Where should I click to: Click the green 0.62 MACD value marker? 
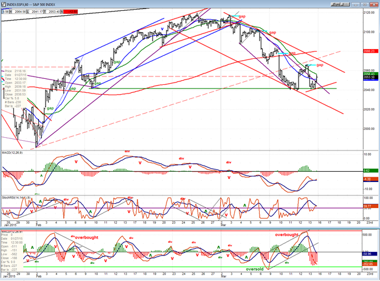(370, 171)
